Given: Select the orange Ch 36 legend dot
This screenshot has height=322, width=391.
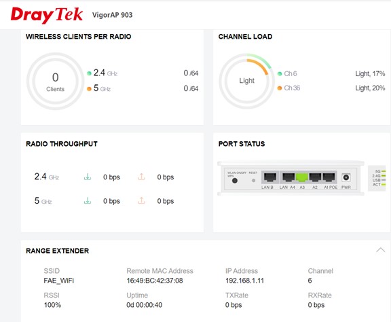Looking at the screenshot, I should (280, 88).
